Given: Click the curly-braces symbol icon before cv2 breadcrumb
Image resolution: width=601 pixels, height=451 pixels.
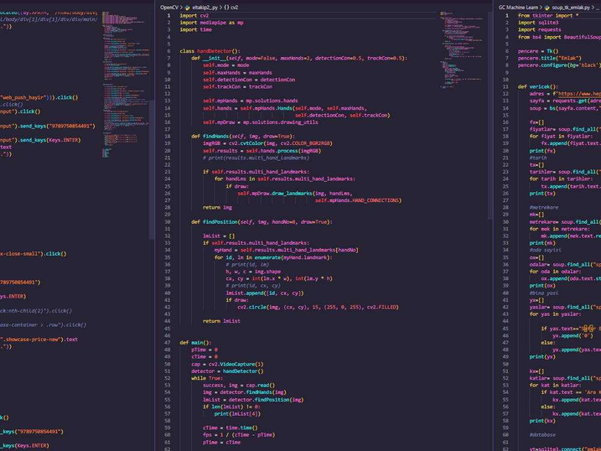Looking at the screenshot, I should [227, 7].
